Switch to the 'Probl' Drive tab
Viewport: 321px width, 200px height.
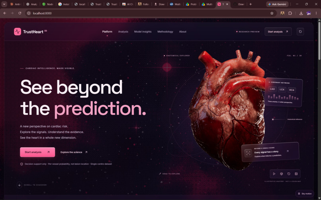[x=192, y=4]
